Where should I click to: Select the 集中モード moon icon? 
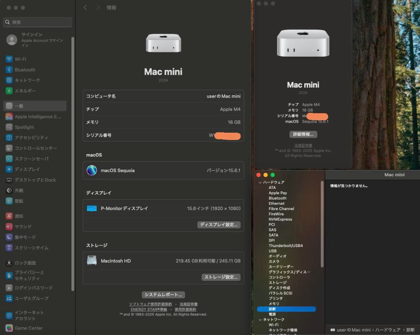(9, 237)
